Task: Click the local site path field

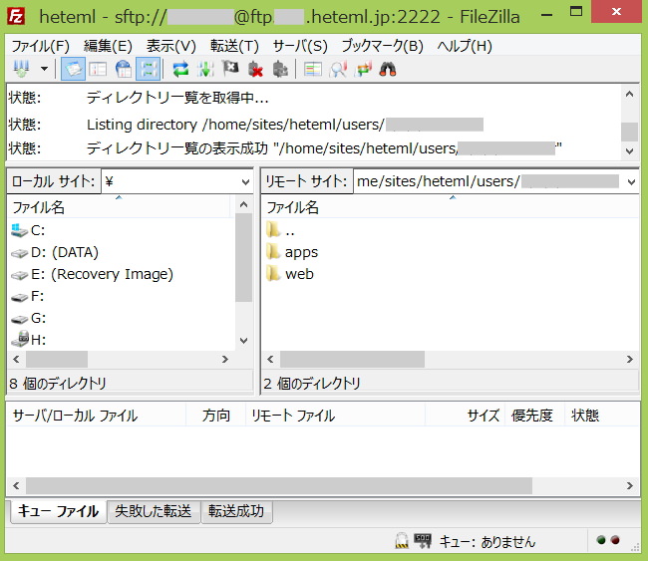Action: pyautogui.click(x=170, y=181)
